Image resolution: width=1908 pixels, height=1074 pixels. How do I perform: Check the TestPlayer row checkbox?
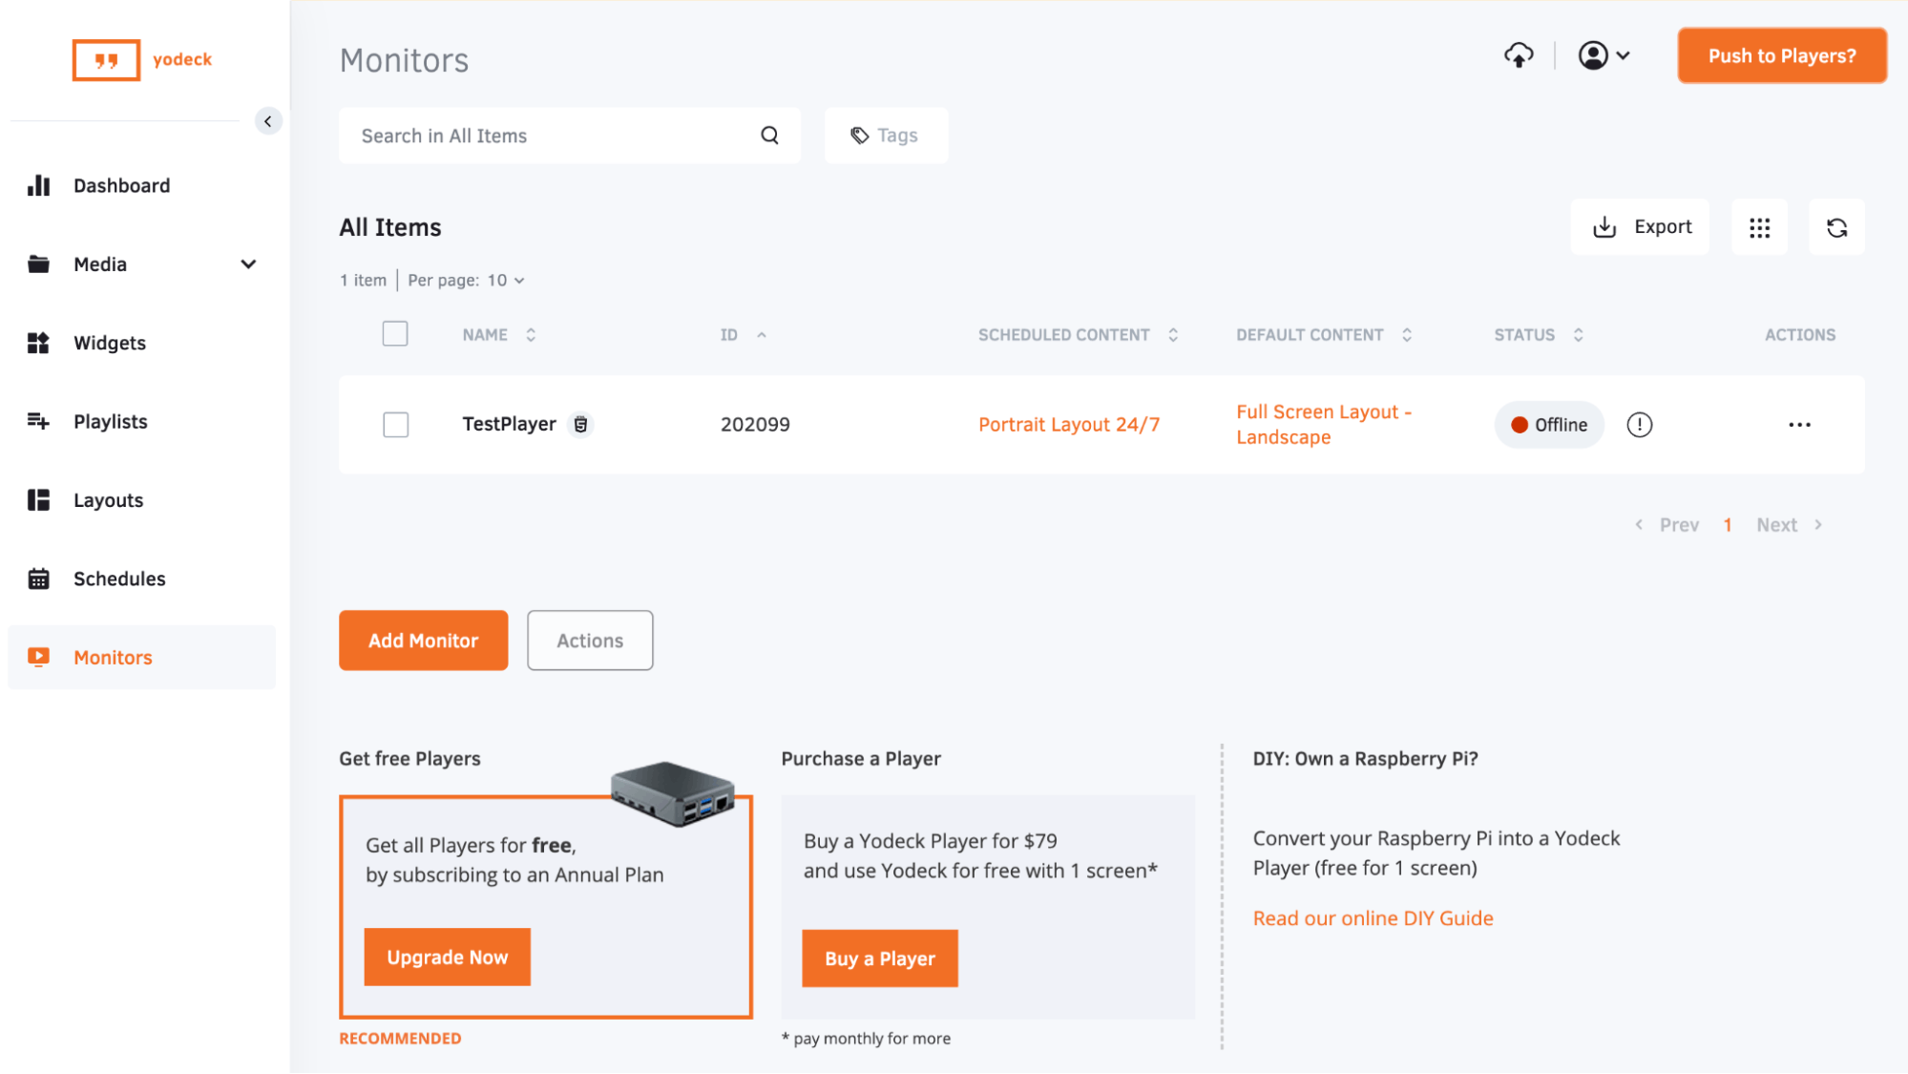pyautogui.click(x=395, y=425)
